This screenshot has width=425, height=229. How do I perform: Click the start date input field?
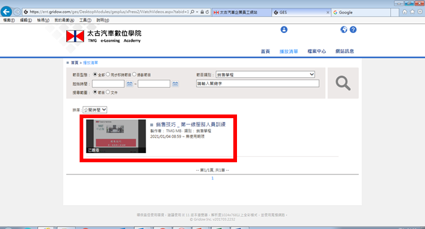[x=108, y=84]
